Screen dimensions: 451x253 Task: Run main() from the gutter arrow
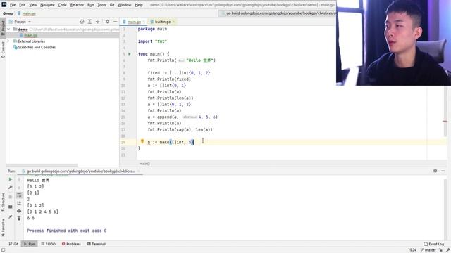(x=130, y=54)
